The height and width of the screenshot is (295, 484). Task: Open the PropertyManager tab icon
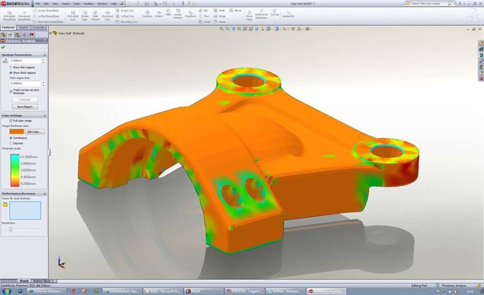[x=10, y=35]
